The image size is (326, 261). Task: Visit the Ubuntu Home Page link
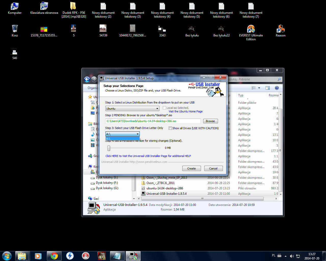[x=186, y=111]
